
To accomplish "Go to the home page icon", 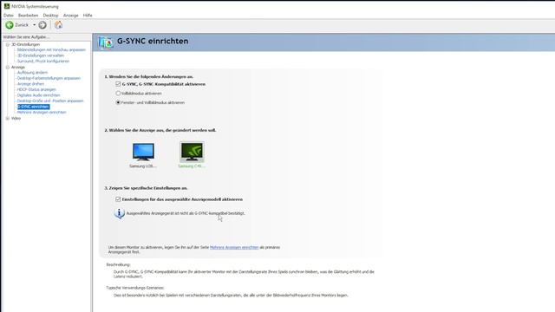I will pyautogui.click(x=58, y=25).
